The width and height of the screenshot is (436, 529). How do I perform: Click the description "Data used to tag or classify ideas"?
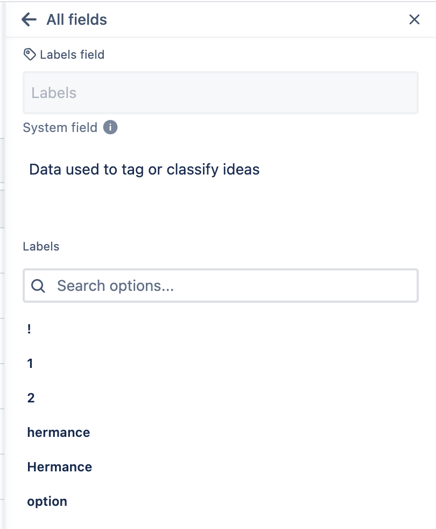144,170
